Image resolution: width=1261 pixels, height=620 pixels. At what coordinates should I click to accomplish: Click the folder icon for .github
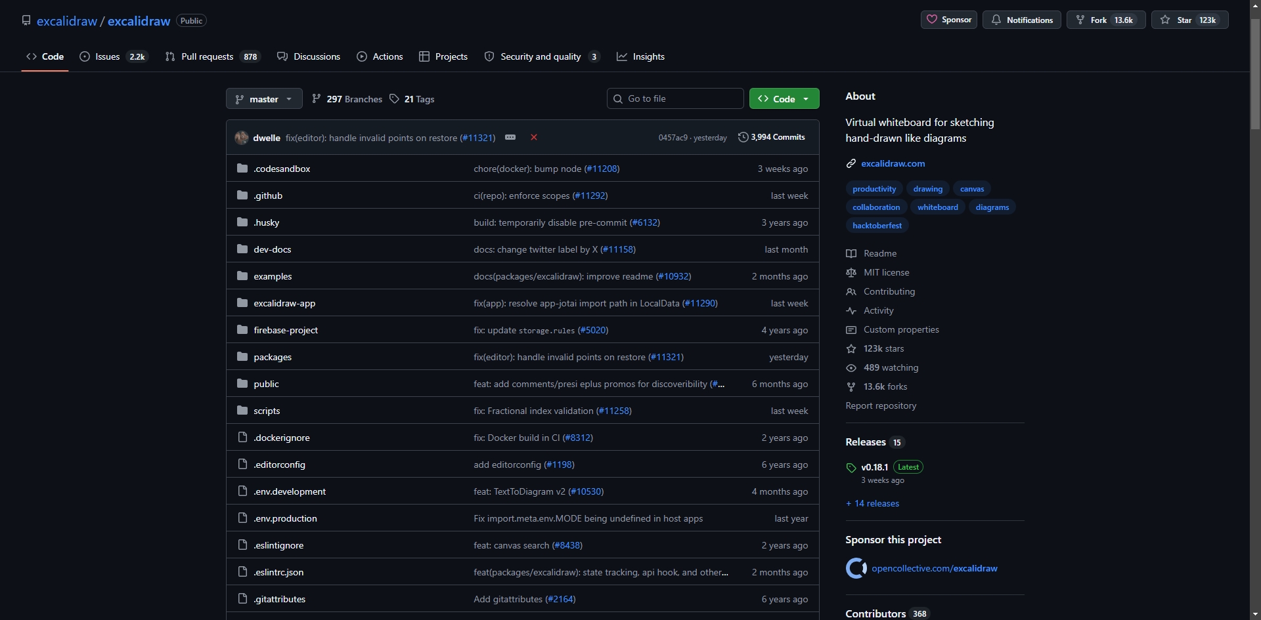tap(242, 196)
